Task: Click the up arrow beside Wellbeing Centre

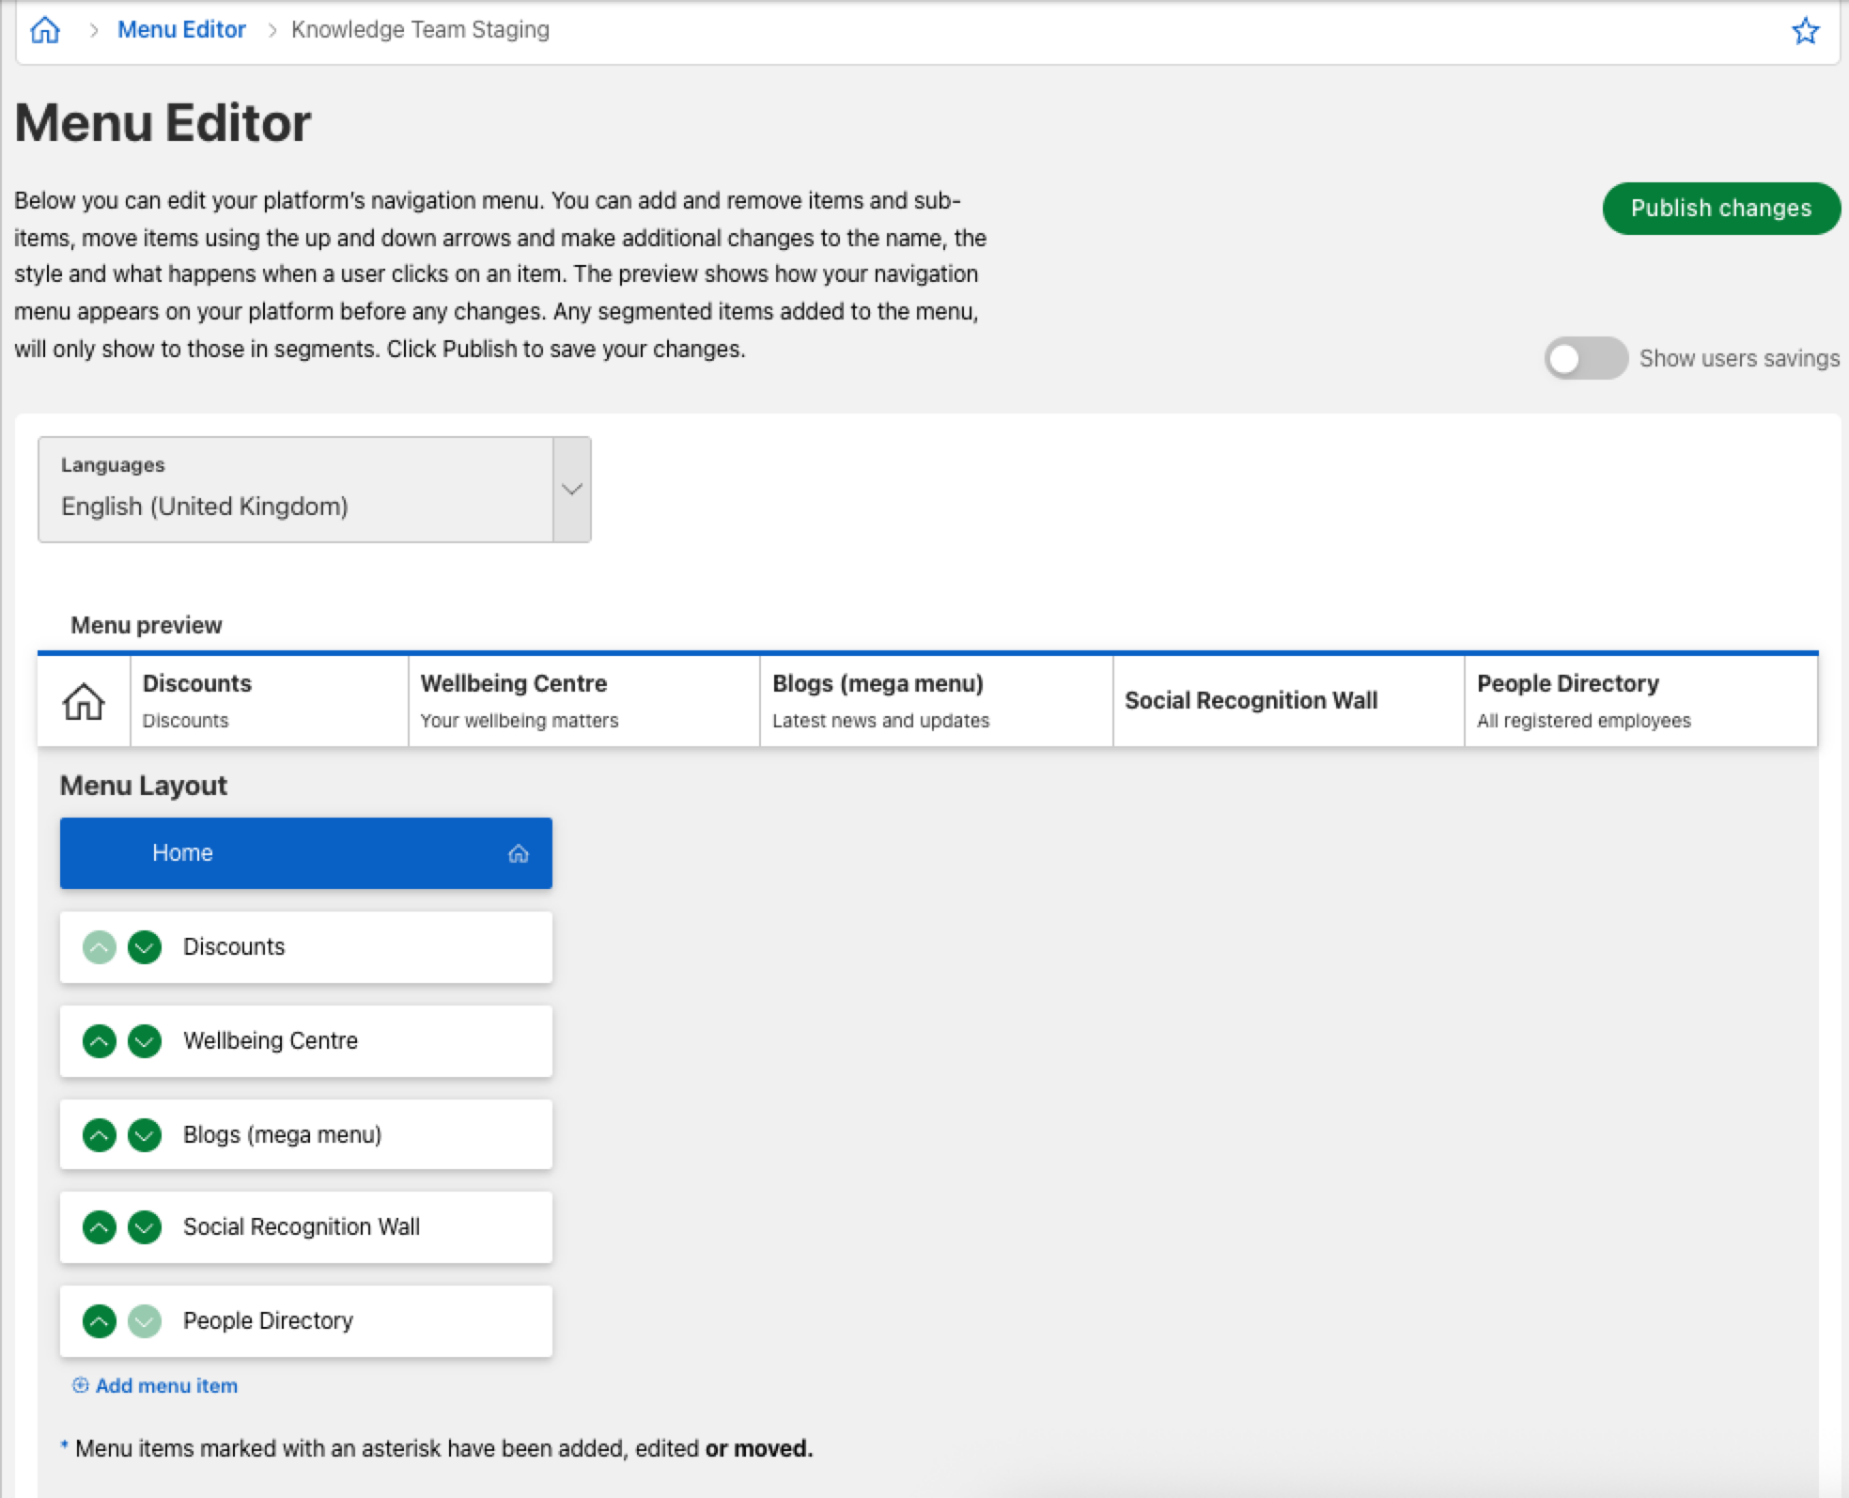Action: [x=99, y=1041]
